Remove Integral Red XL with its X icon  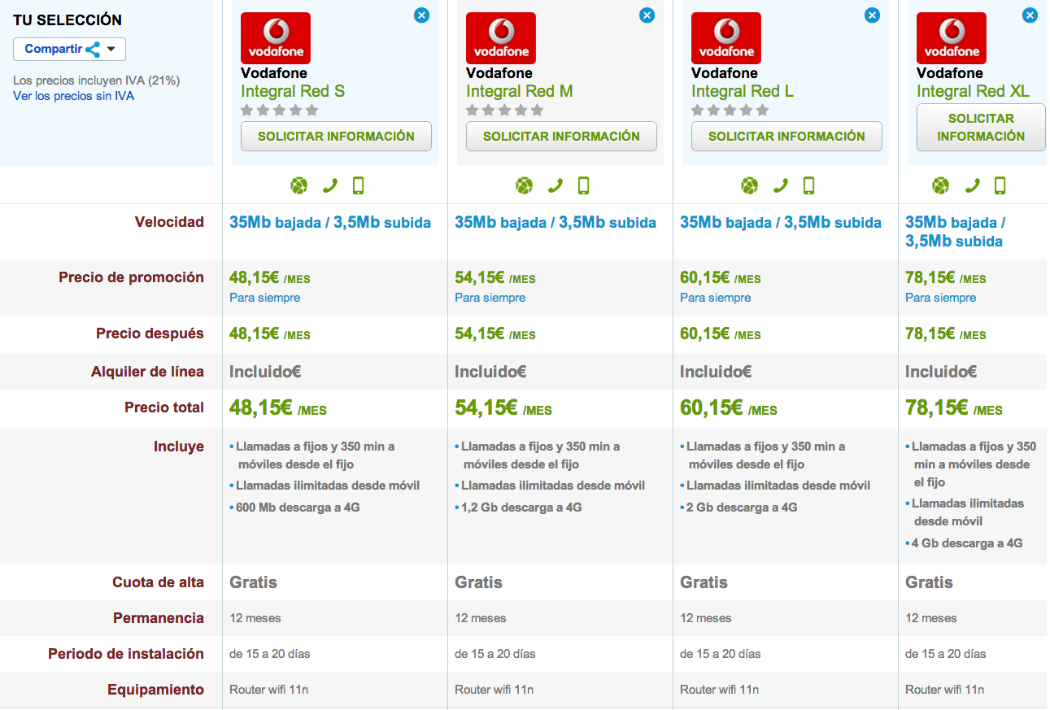click(x=1030, y=15)
